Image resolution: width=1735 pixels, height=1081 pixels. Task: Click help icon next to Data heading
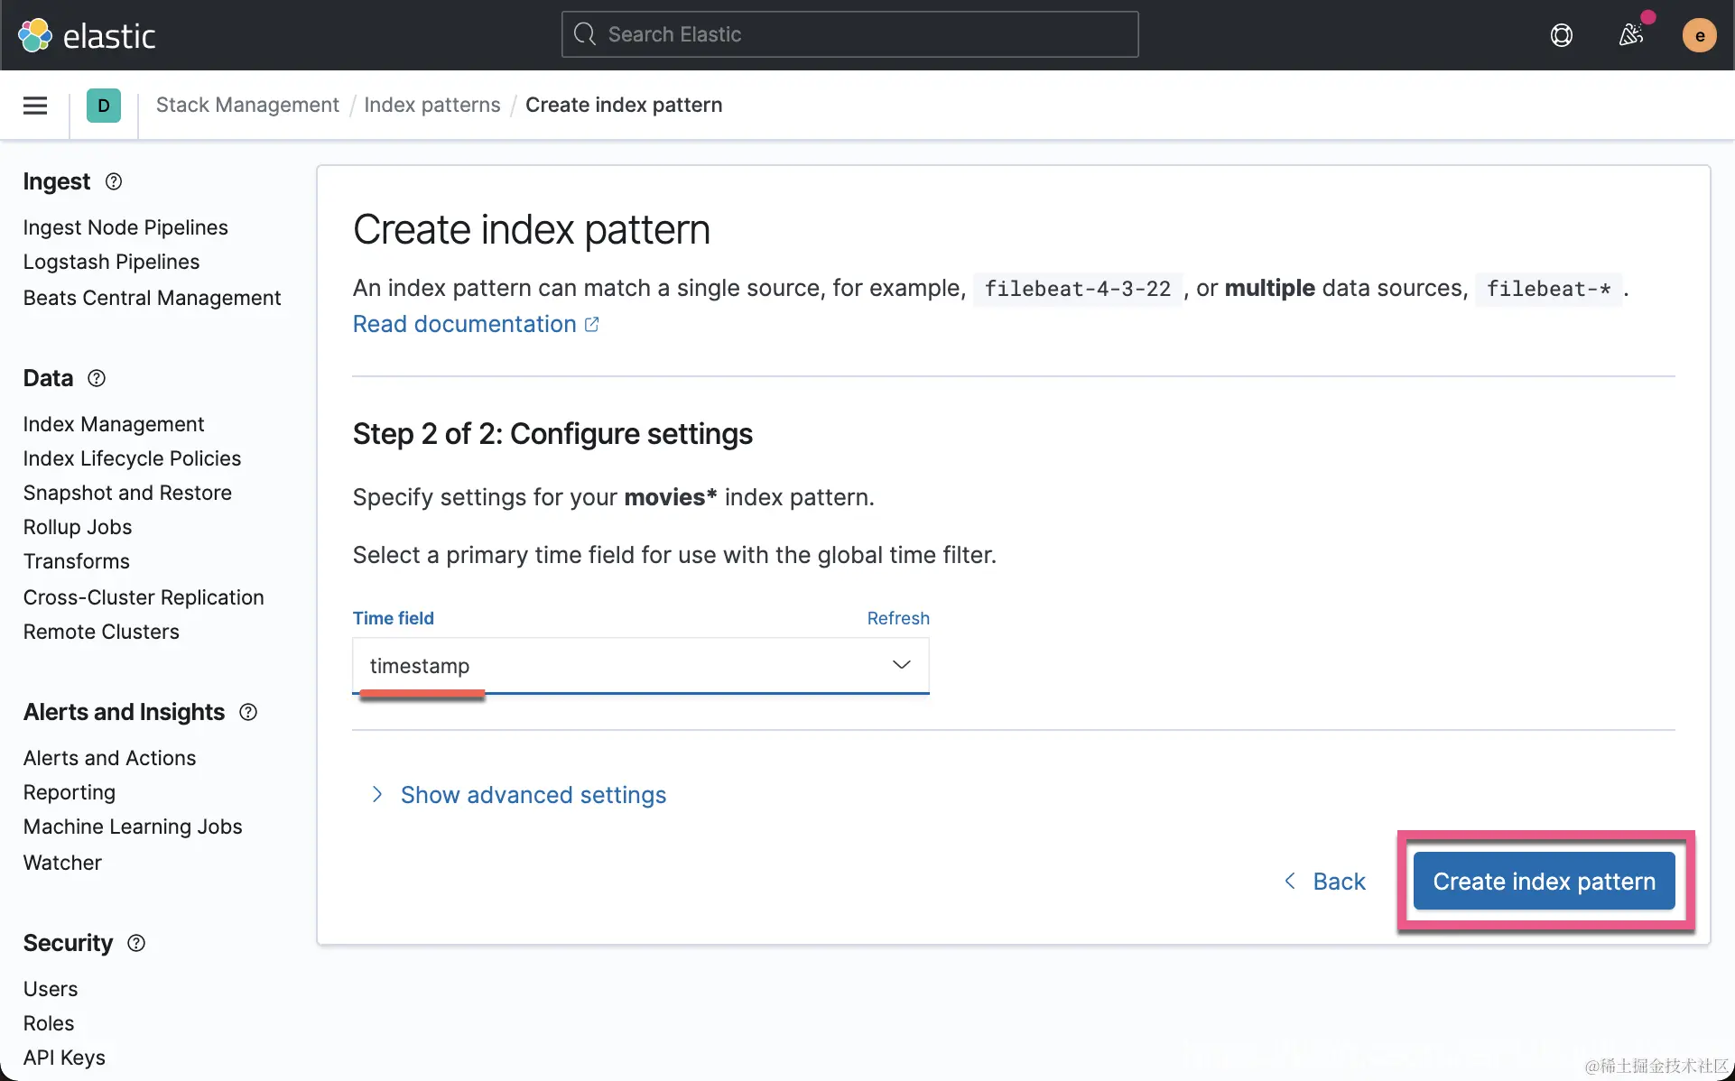(x=97, y=378)
